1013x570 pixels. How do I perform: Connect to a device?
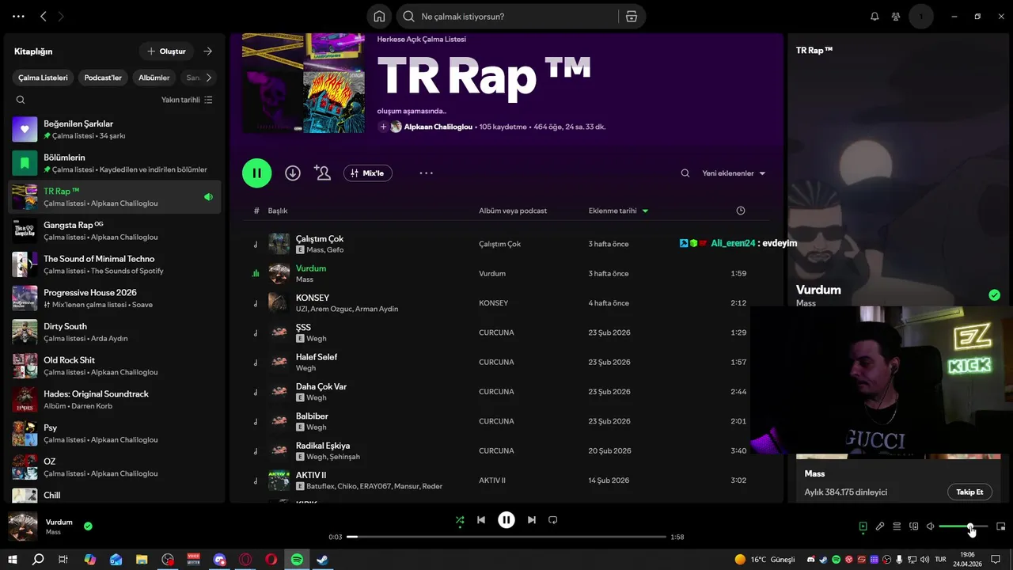(x=913, y=526)
